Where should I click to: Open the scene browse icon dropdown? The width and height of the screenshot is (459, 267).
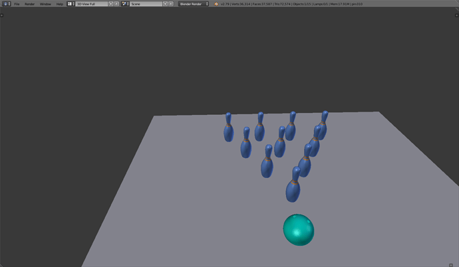click(125, 4)
